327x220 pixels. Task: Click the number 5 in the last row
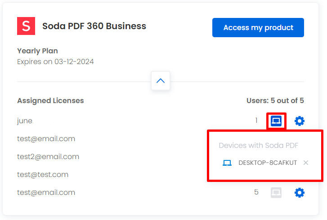tap(256, 192)
